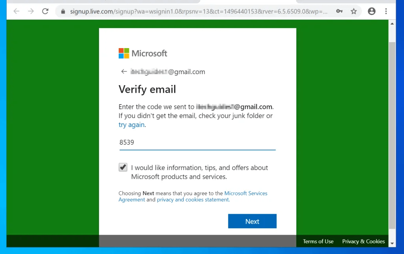Click the browser back arrow
The width and height of the screenshot is (404, 254).
click(x=16, y=11)
